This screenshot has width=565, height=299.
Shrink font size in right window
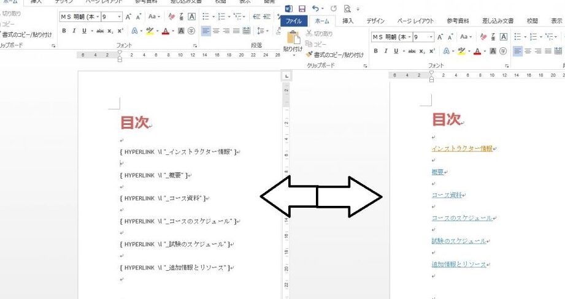450,37
